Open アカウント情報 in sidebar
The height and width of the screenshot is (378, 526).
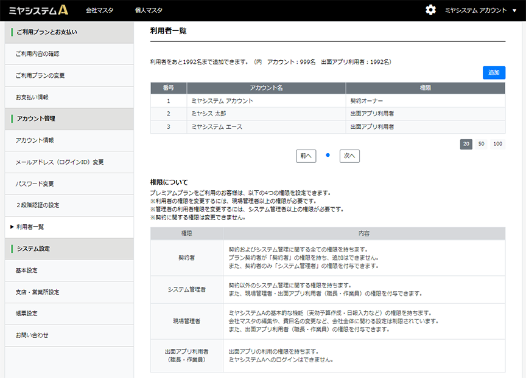tap(69, 140)
